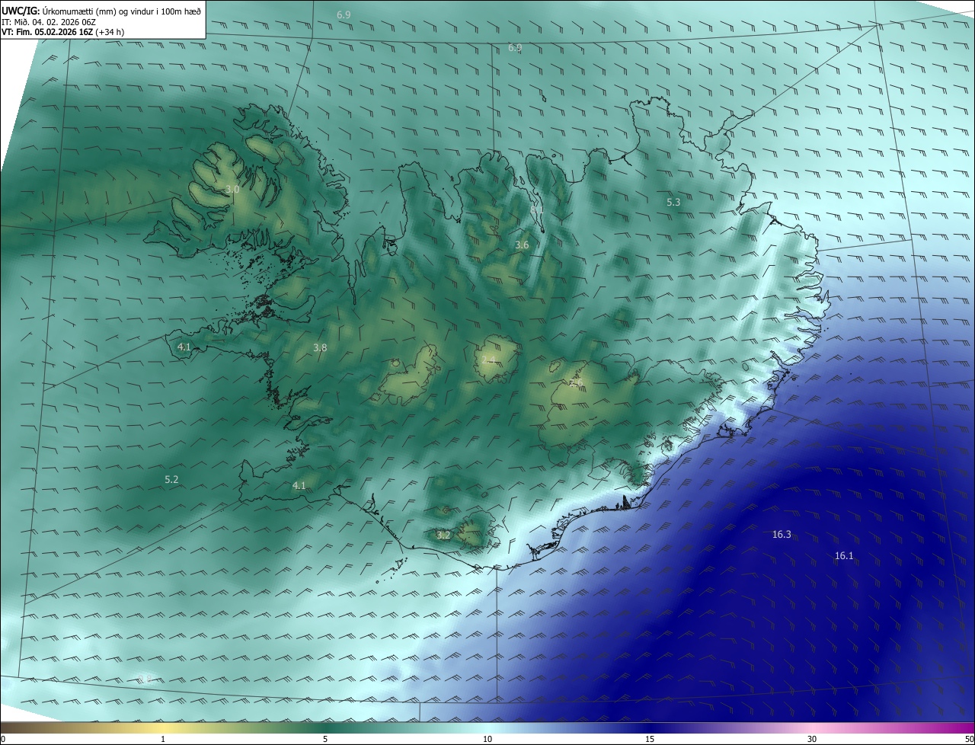Viewport: 975px width, 745px height.
Task: Click the colour scale label 30
Action: click(x=812, y=739)
